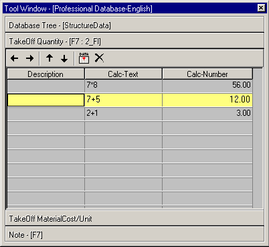Click the Description cell in the 2+1 row
269x247 pixels.
tap(46, 114)
